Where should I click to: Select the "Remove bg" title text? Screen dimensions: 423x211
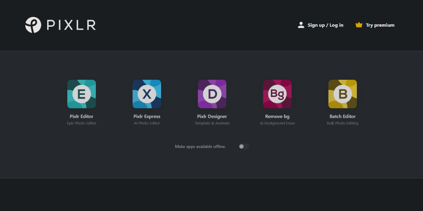click(277, 116)
